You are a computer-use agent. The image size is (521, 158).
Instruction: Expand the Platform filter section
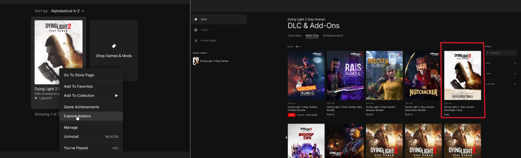(515, 84)
